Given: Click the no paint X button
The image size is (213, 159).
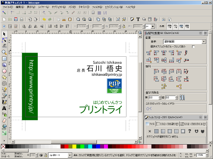Looking at the screenshot, I should coord(150,131).
